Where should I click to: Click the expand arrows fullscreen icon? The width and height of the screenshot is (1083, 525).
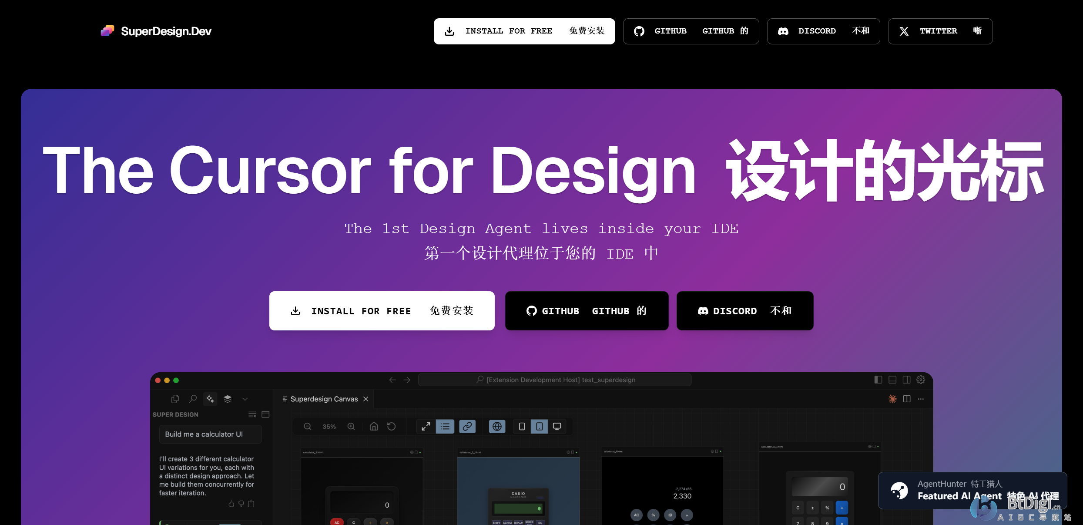[426, 427]
